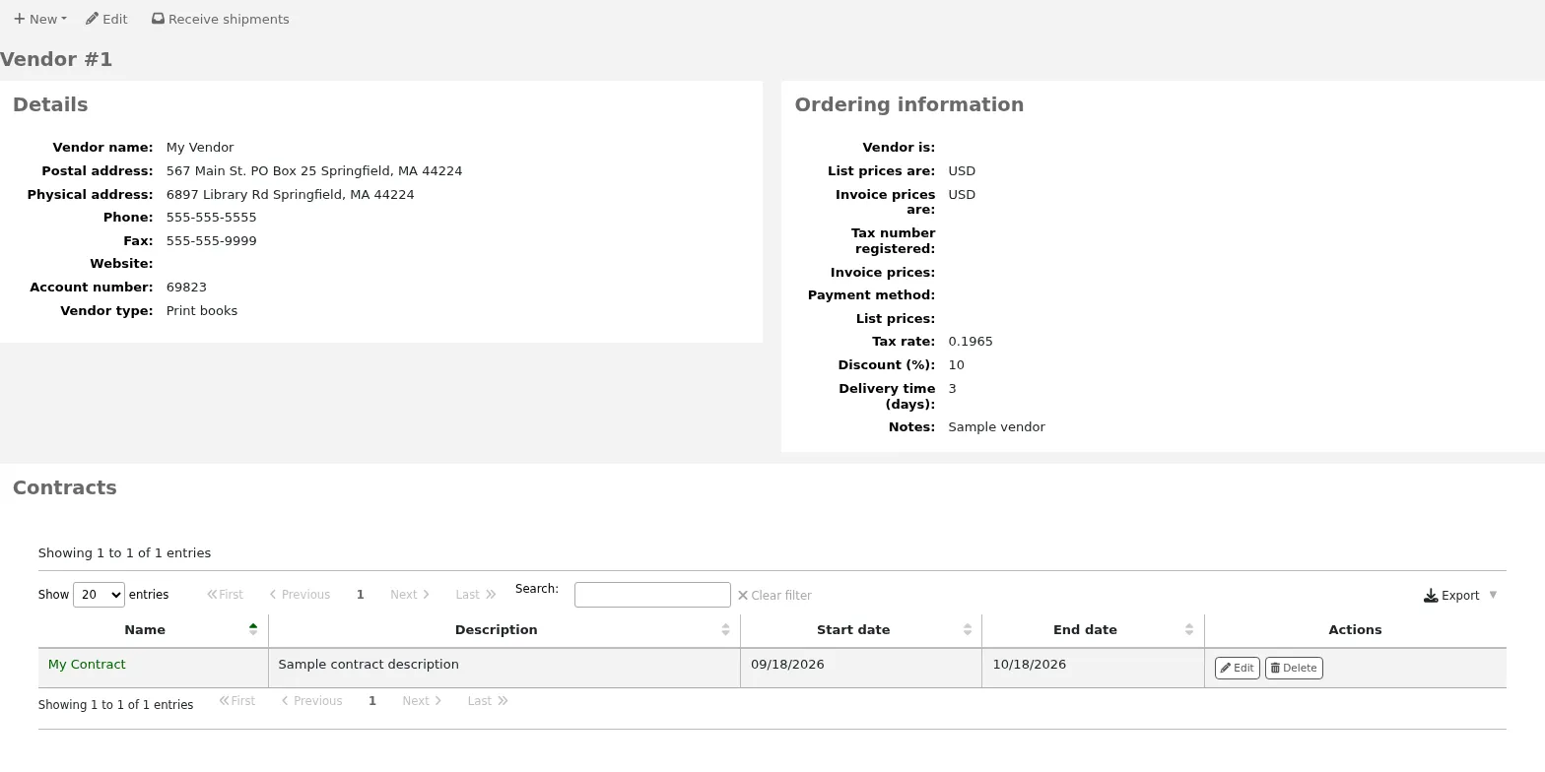This screenshot has height=772, width=1545.
Task: Click the tax rate value 0.1965
Action: pos(971,342)
